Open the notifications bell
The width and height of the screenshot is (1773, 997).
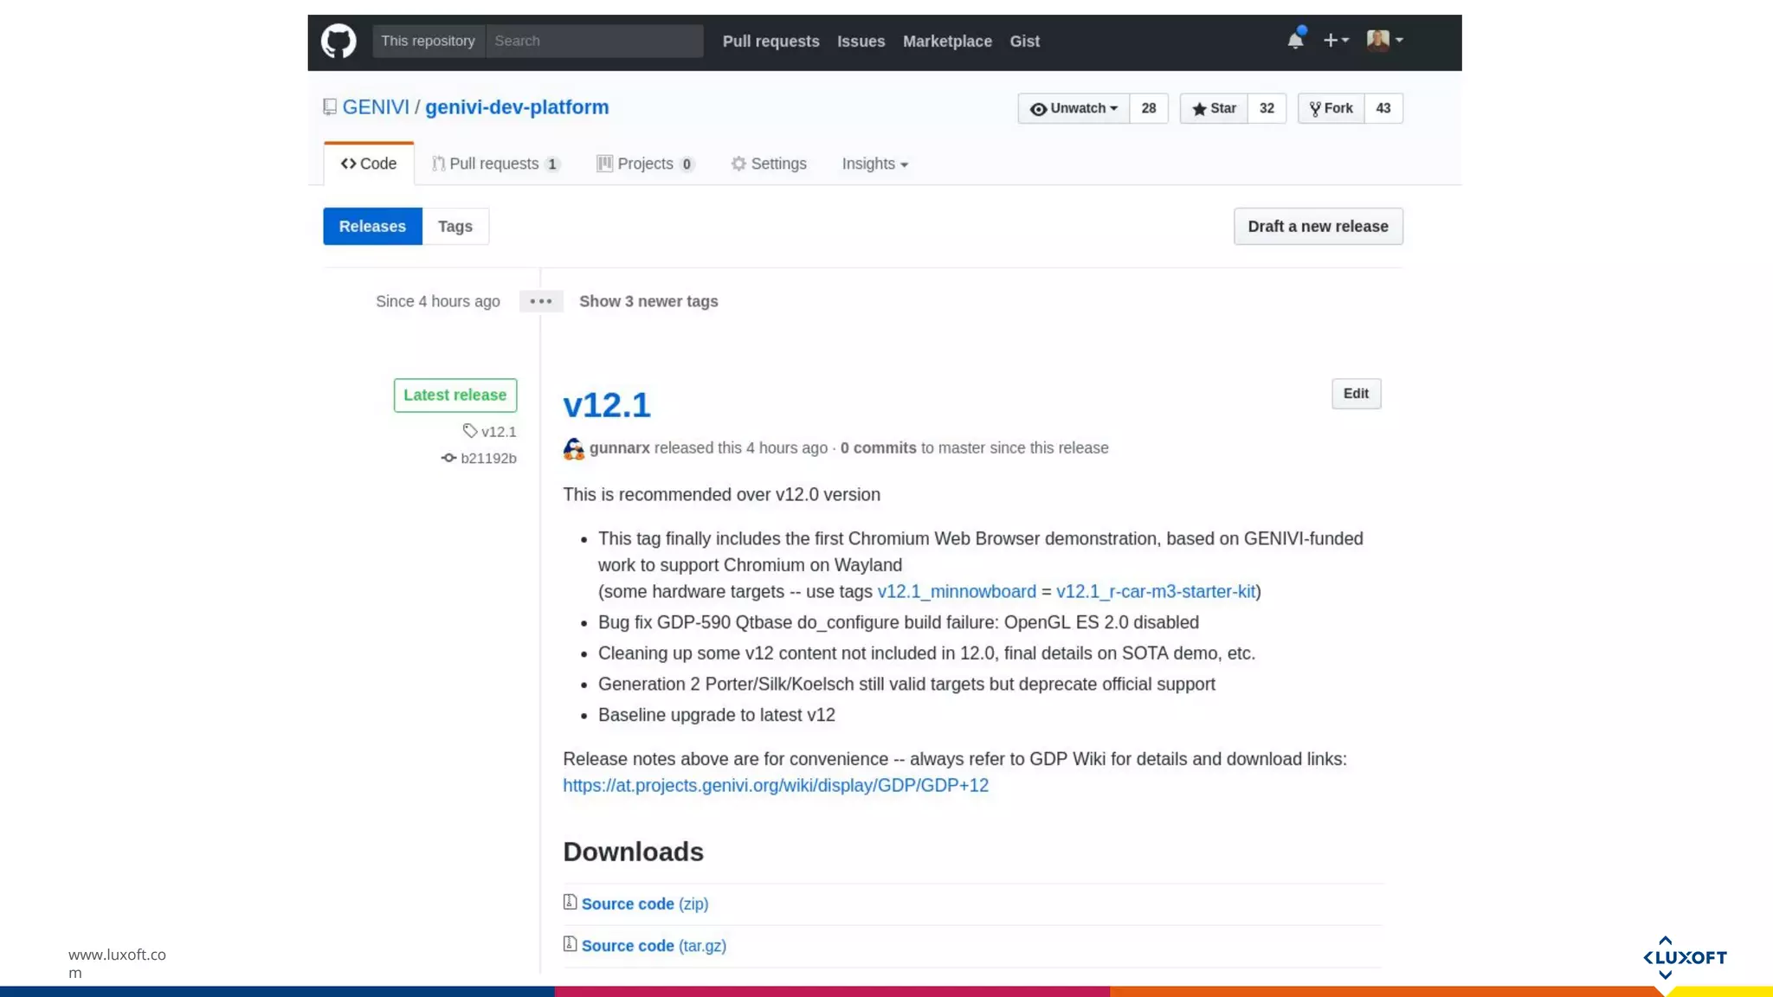[1295, 40]
